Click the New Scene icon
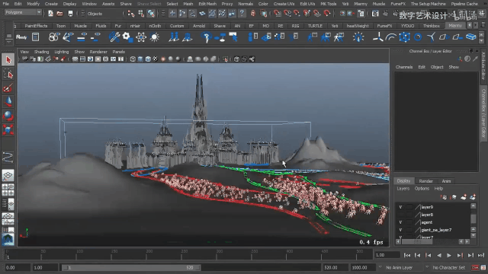This screenshot has width=488, height=274. [x=50, y=14]
